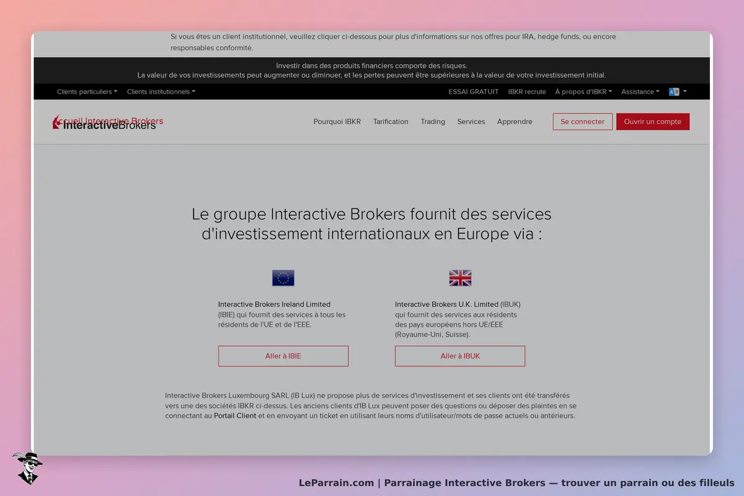Click Interactive Brokers Ireland Limited text
The width and height of the screenshot is (744, 496).
(x=274, y=304)
